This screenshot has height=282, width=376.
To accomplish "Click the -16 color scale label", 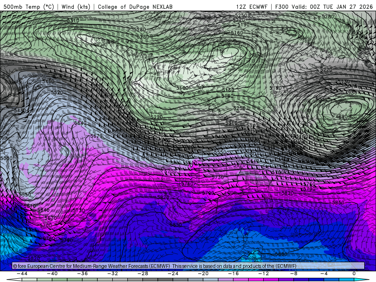I will (x=234, y=274).
